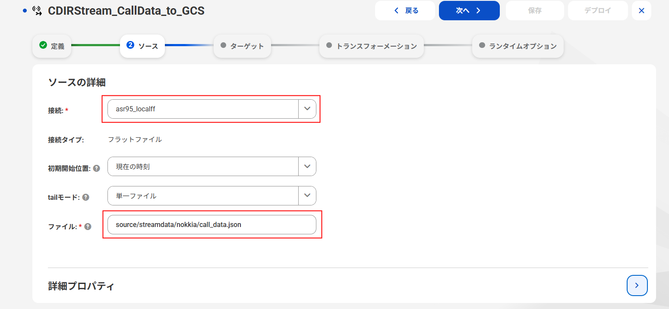The height and width of the screenshot is (309, 669).
Task: Switch to the 定義 step
Action: [52, 46]
